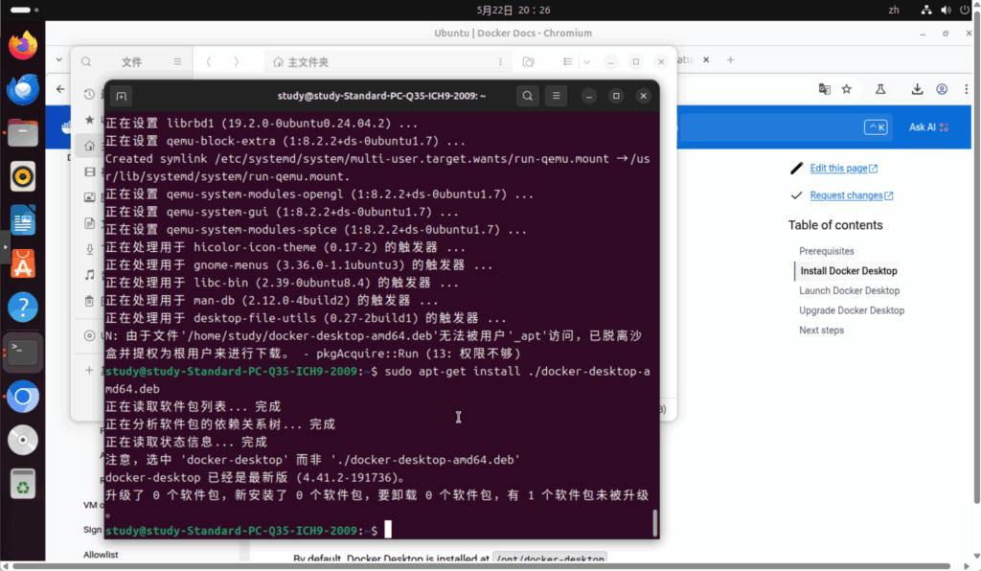
Task: Click the terminal scrollbar
Action: (x=655, y=523)
